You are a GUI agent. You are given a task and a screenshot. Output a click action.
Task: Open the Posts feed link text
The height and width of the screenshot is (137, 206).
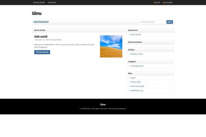pos(158,2)
